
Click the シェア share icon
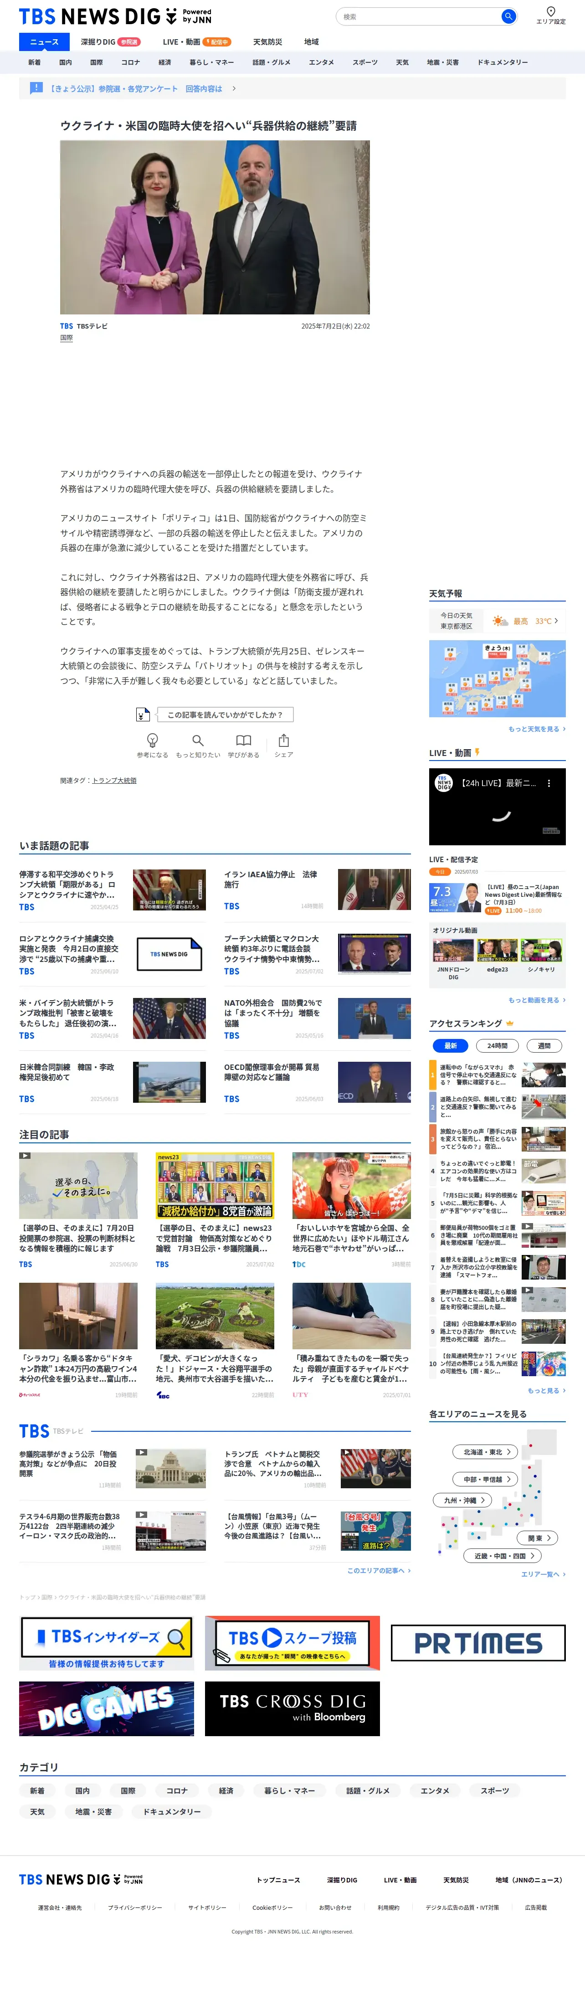point(284,740)
